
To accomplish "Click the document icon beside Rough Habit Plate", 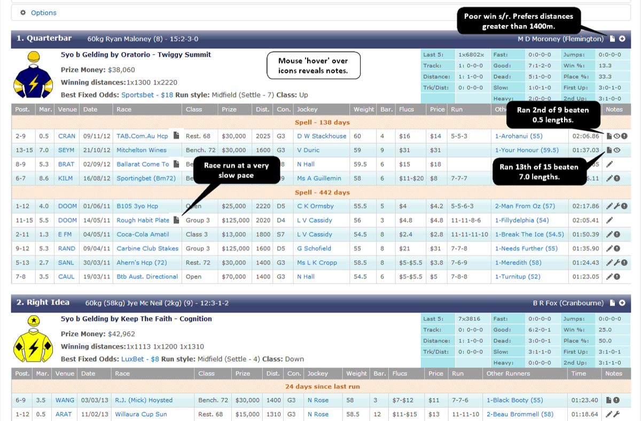I will pos(176,220).
